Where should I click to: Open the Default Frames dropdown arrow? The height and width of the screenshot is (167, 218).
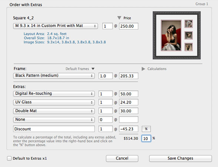(93, 69)
